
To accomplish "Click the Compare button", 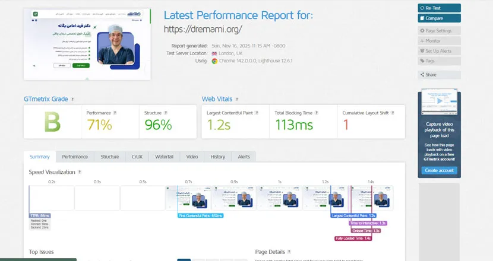I will point(439,18).
